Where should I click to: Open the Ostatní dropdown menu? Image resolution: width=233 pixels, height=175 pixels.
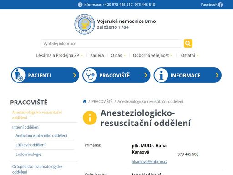190,55
